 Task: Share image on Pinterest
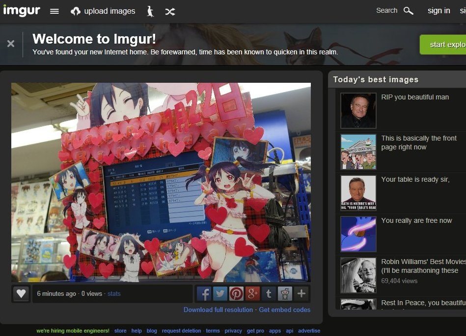pos(236,293)
